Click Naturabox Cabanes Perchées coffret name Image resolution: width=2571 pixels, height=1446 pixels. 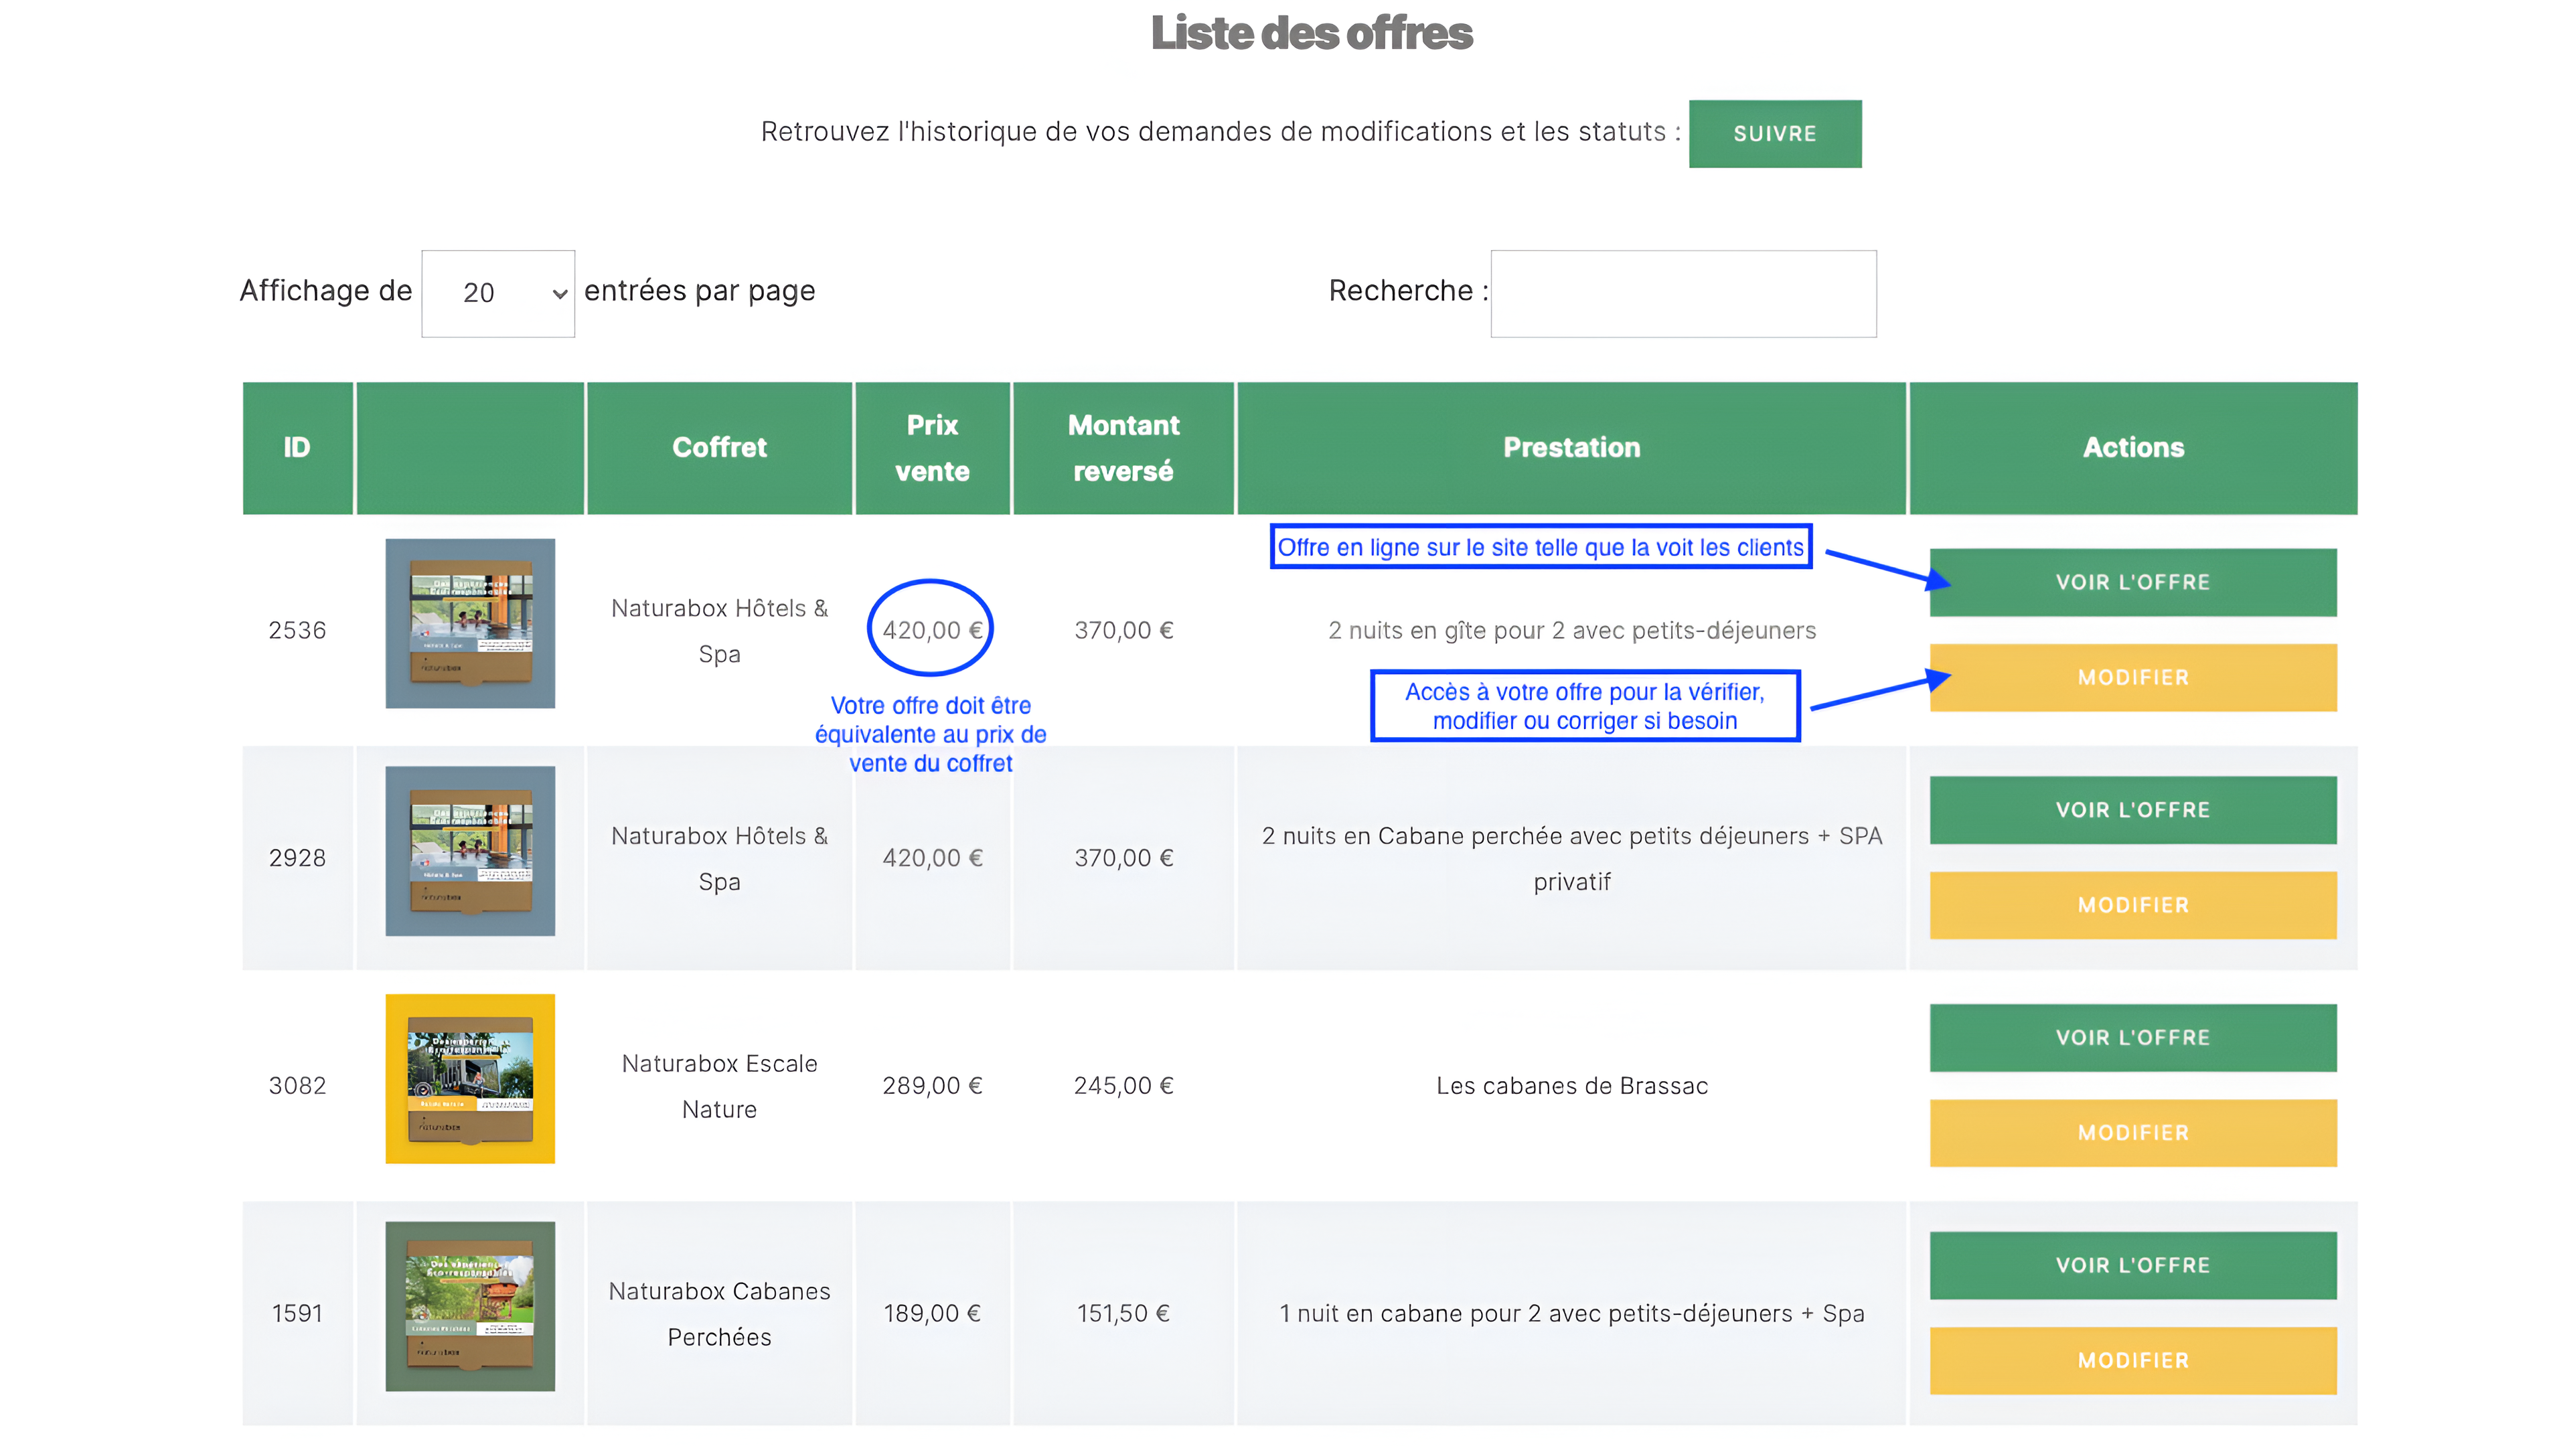pos(720,1313)
